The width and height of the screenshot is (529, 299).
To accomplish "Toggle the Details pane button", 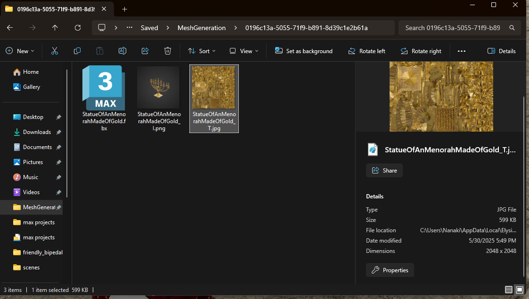I will click(x=502, y=51).
